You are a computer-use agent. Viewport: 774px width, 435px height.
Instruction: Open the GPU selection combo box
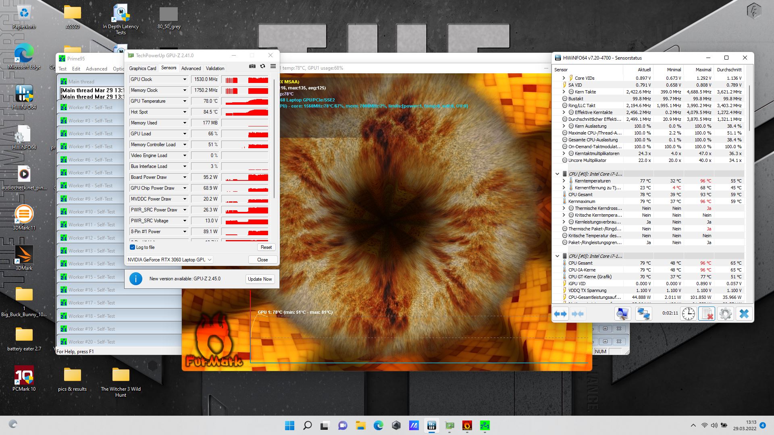[170, 260]
